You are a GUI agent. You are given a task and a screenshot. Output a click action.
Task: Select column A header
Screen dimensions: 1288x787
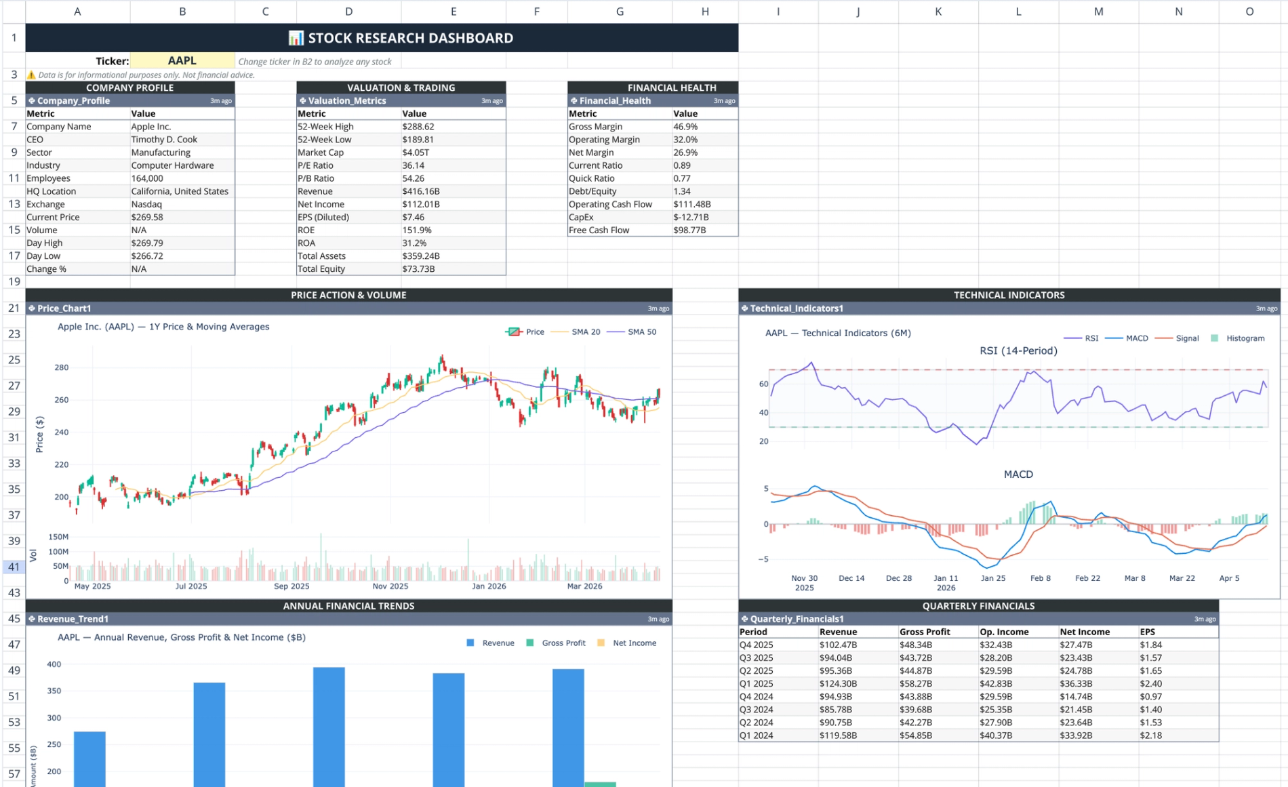click(78, 12)
